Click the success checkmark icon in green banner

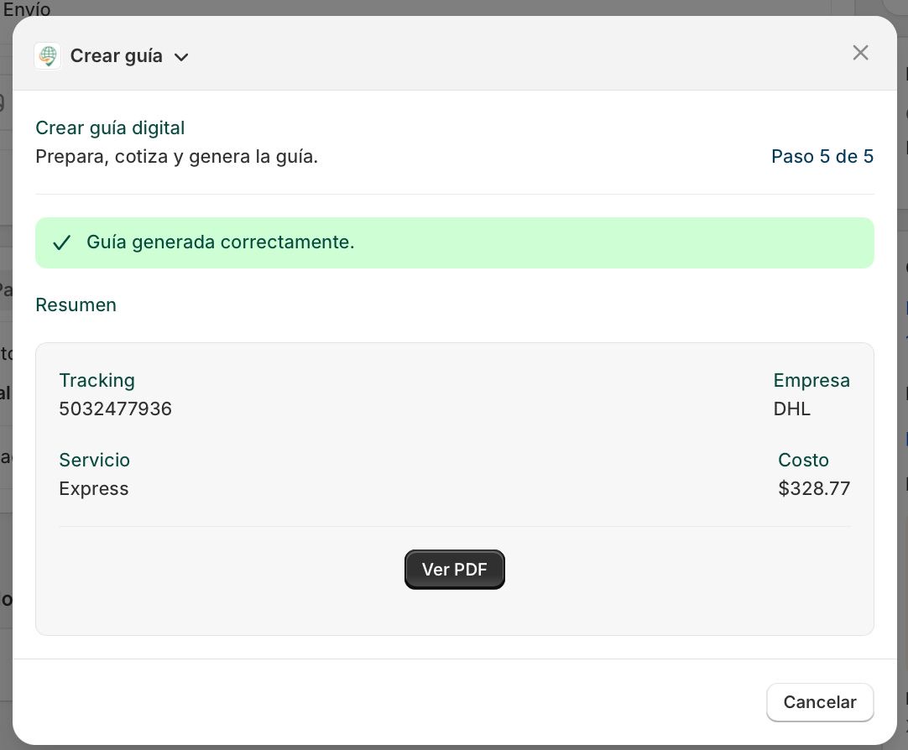pos(62,242)
